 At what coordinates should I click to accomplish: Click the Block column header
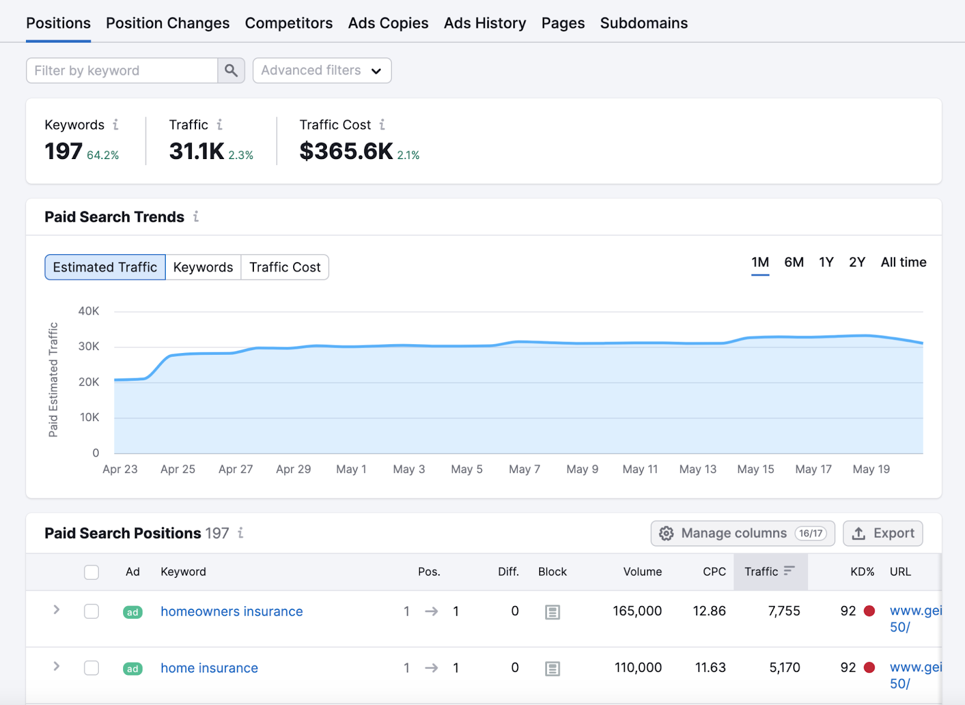coord(552,572)
